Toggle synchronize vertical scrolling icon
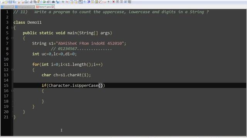Image resolution: width=247 pixels, height=138 pixels. click(x=72, y=2)
